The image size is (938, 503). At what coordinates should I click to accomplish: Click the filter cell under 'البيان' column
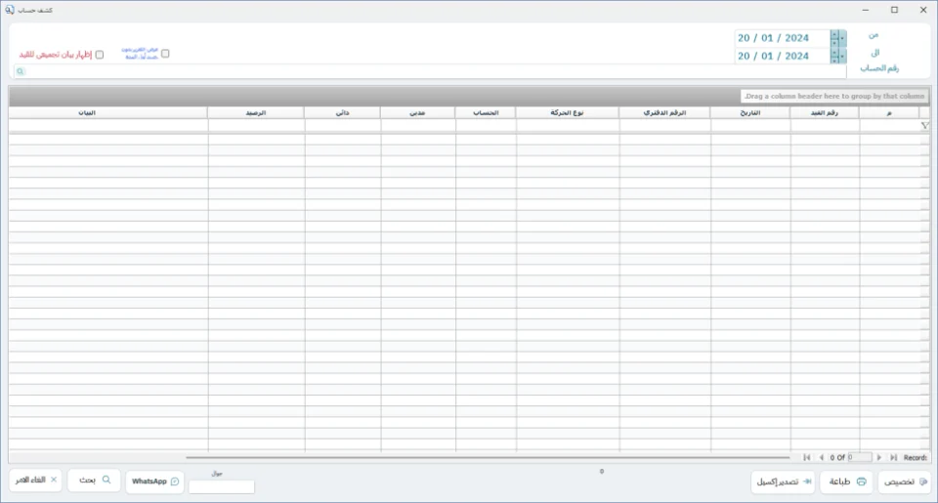108,126
